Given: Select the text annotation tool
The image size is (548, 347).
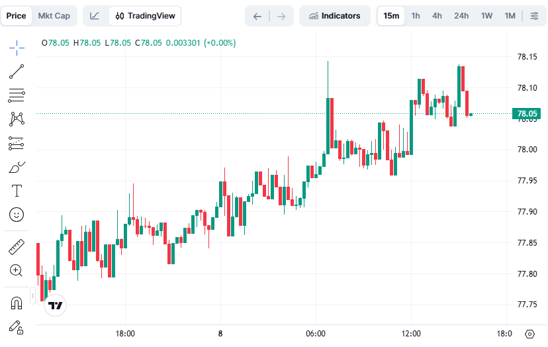Looking at the screenshot, I should pos(17,191).
